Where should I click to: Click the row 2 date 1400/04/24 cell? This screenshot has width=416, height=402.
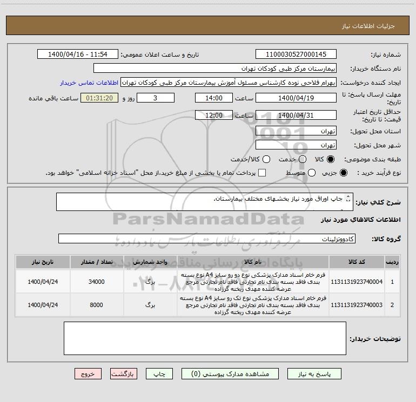click(43, 305)
